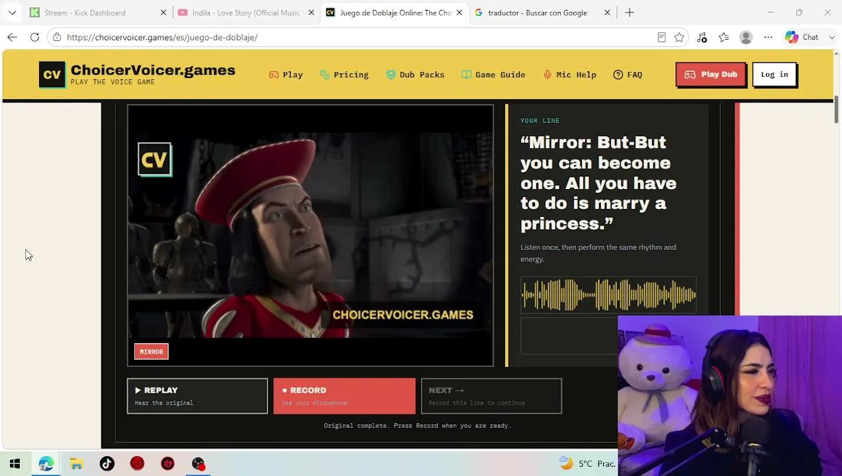
Task: Open Microsoft Edge from taskbar
Action: [x=46, y=463]
